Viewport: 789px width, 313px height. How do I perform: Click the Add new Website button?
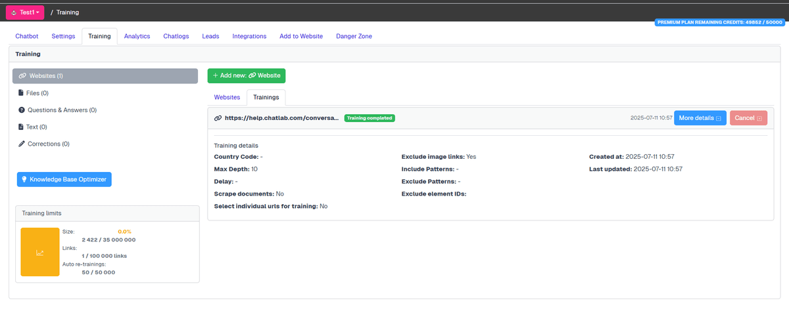pyautogui.click(x=247, y=75)
